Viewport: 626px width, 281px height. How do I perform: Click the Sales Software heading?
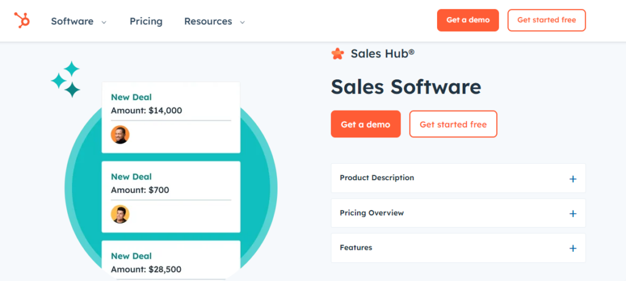(406, 87)
